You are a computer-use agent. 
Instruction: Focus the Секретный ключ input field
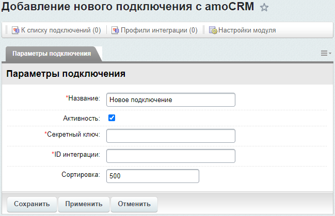[171, 136]
